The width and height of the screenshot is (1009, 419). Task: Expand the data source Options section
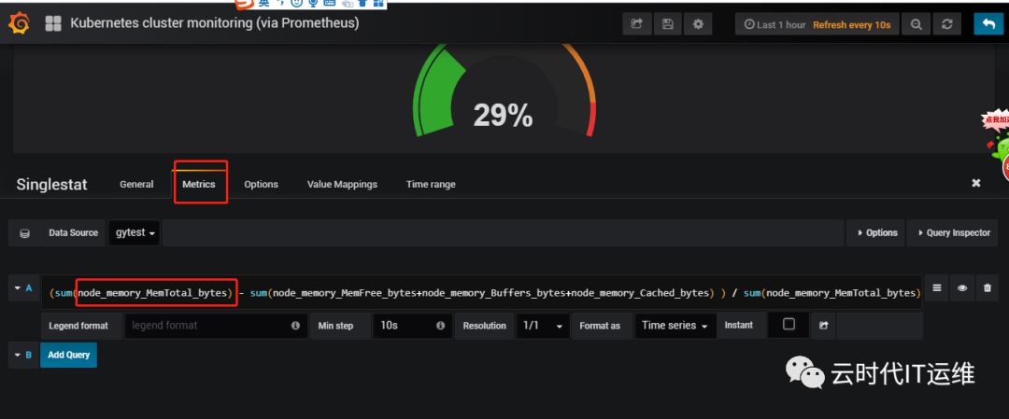pos(877,232)
